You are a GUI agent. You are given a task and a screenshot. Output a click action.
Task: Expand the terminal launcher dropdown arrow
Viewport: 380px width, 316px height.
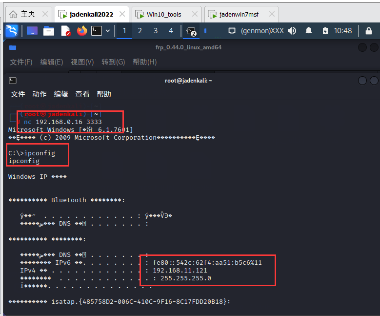point(108,31)
